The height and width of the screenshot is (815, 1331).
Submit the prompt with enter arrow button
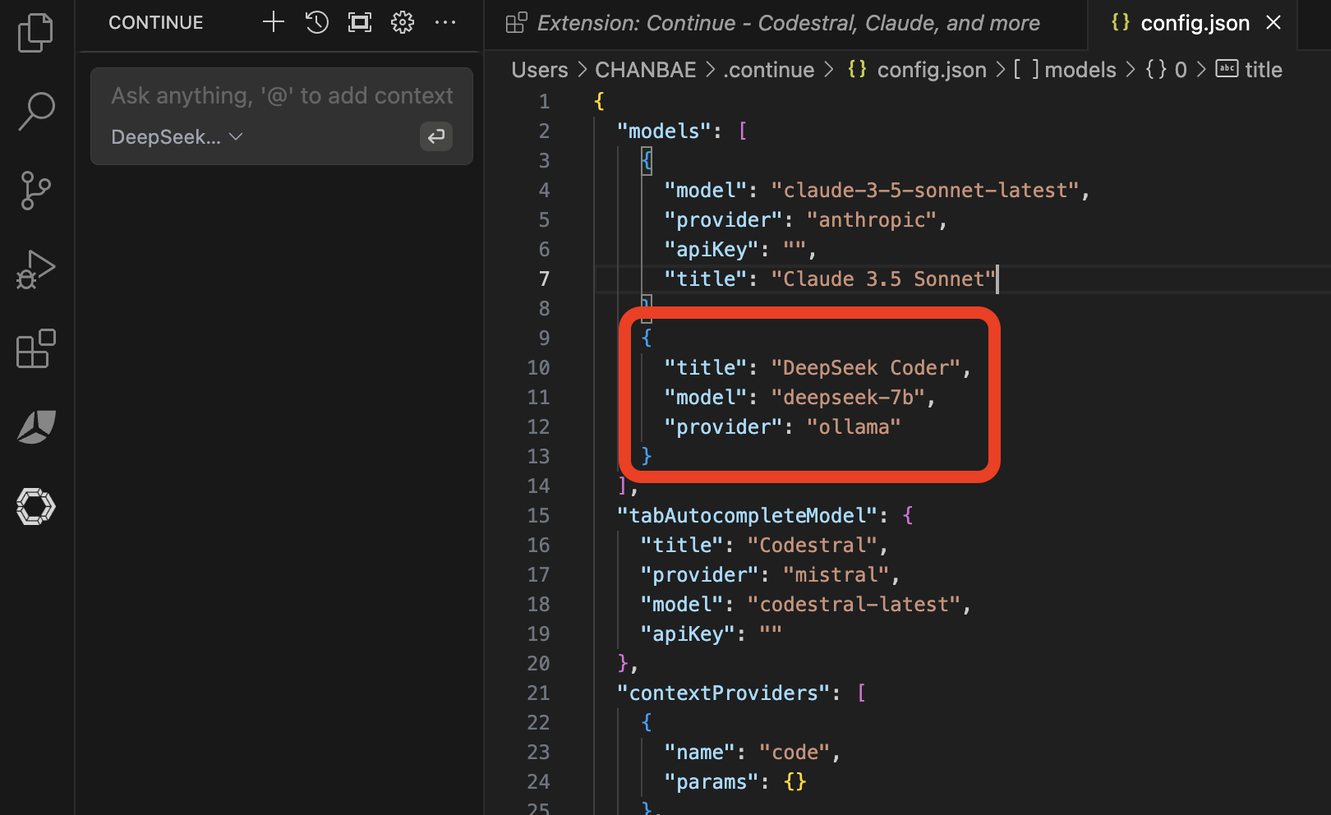(436, 136)
